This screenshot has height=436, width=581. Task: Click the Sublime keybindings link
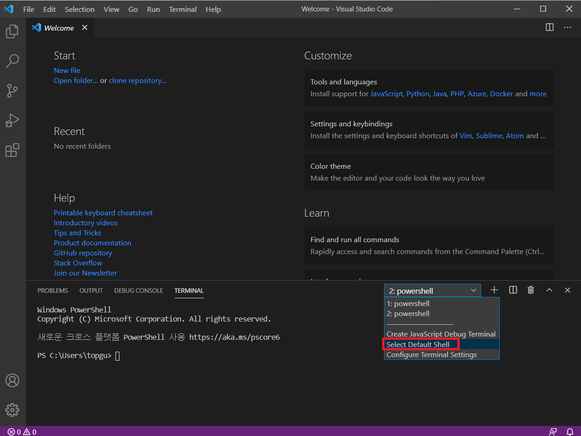[x=489, y=136]
